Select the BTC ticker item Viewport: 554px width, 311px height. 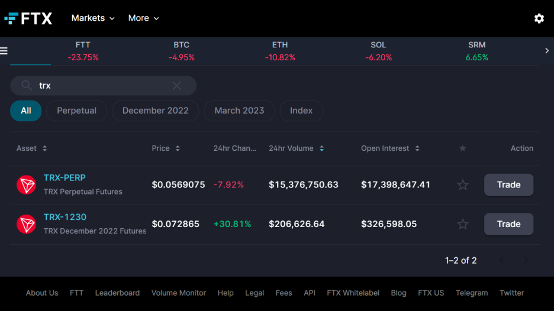click(182, 51)
